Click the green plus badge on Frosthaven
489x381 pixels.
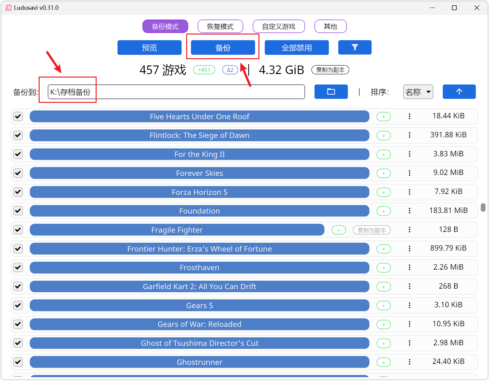pos(384,268)
